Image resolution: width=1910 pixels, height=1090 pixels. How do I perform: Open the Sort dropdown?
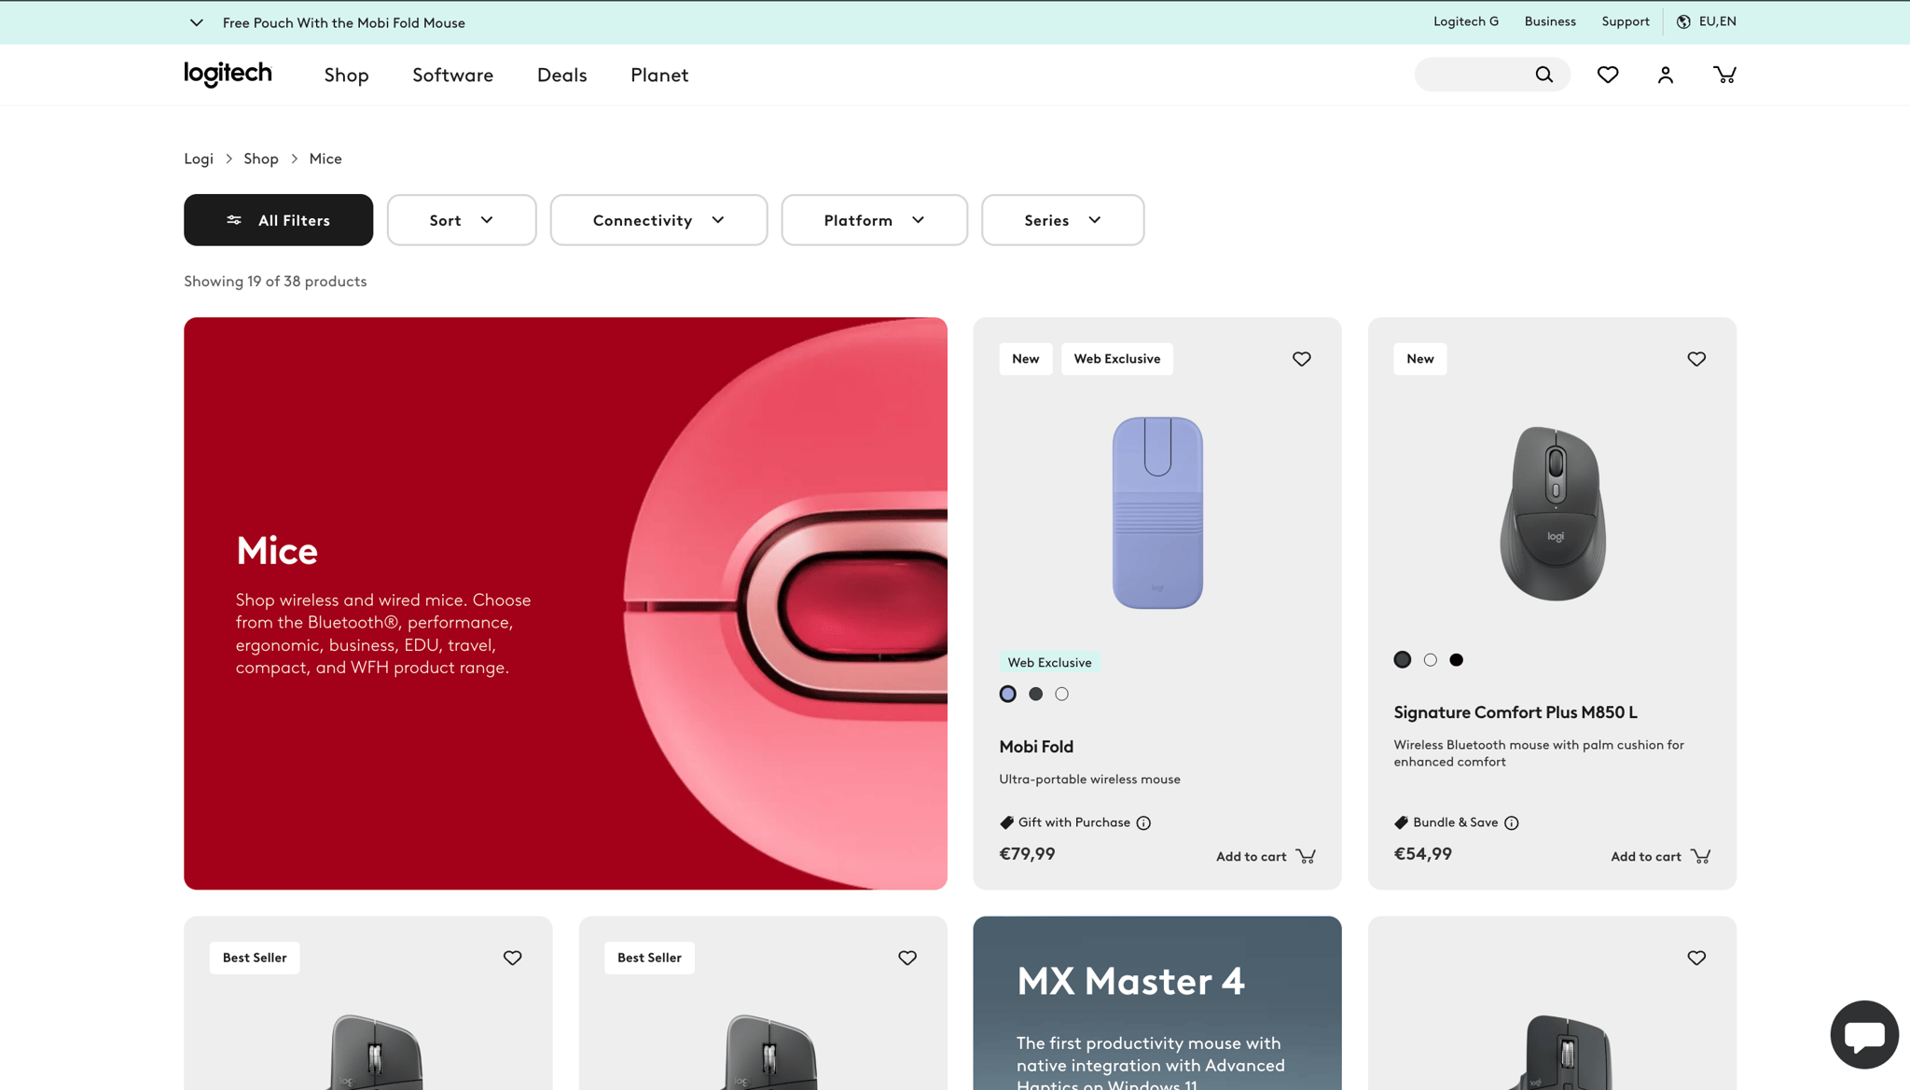pos(462,220)
